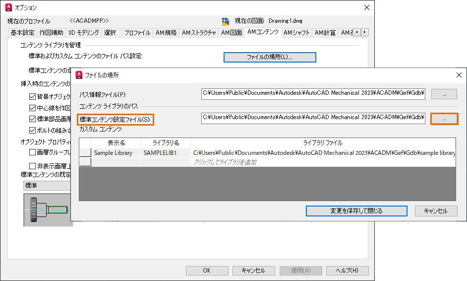Enable the 非表示画層上 checkbox
Image resolution: width=467 pixels, height=281 pixels.
pyautogui.click(x=32, y=166)
